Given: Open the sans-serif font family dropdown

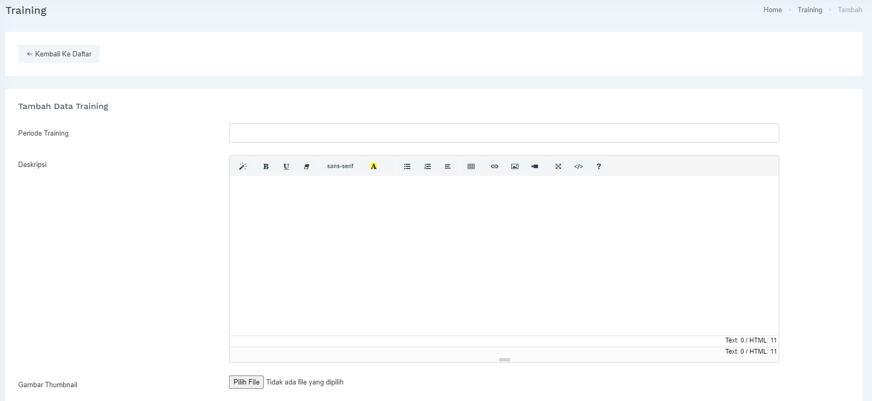Looking at the screenshot, I should [x=340, y=166].
